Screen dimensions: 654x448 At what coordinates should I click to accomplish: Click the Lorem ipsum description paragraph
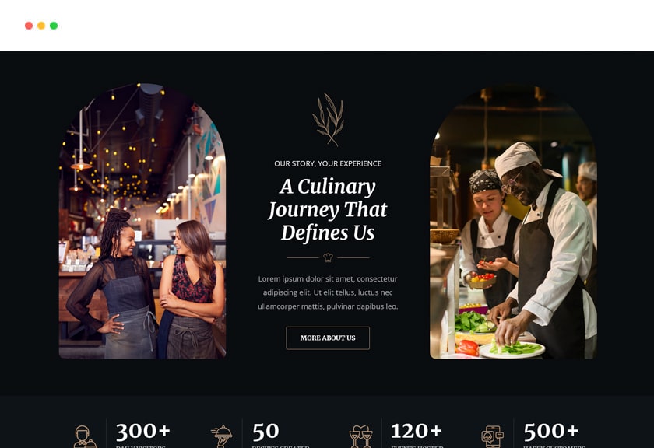(x=328, y=292)
